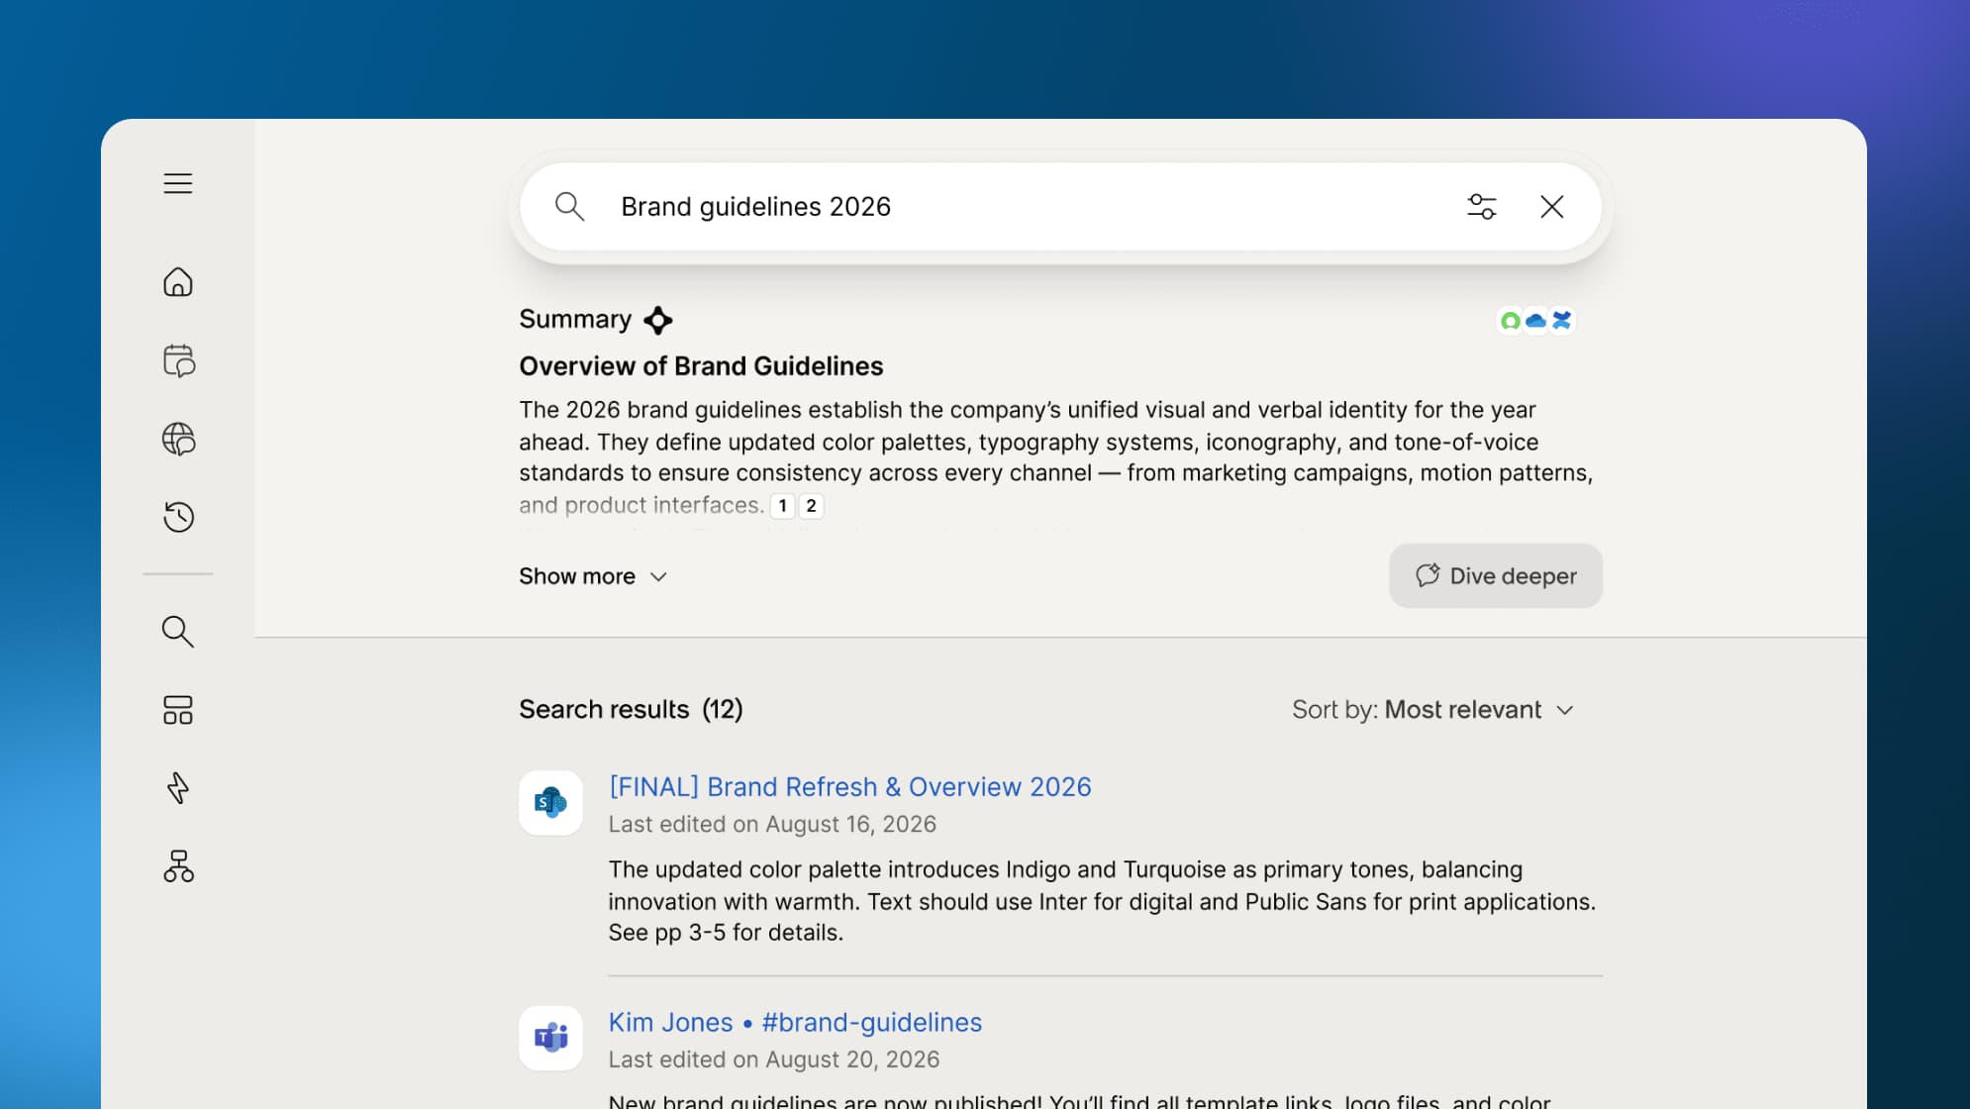Open the dashboard layout sidebar icon

click(x=178, y=710)
